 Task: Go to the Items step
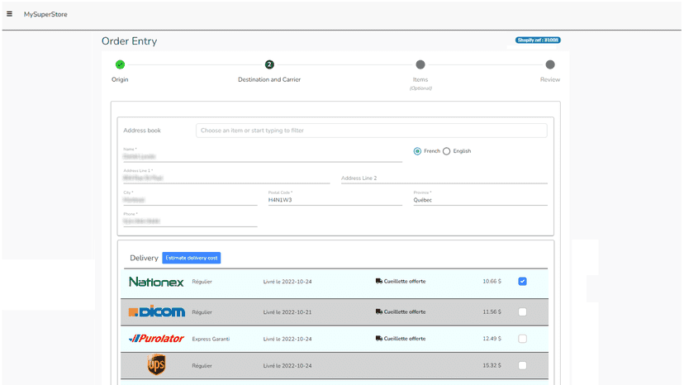(x=420, y=64)
